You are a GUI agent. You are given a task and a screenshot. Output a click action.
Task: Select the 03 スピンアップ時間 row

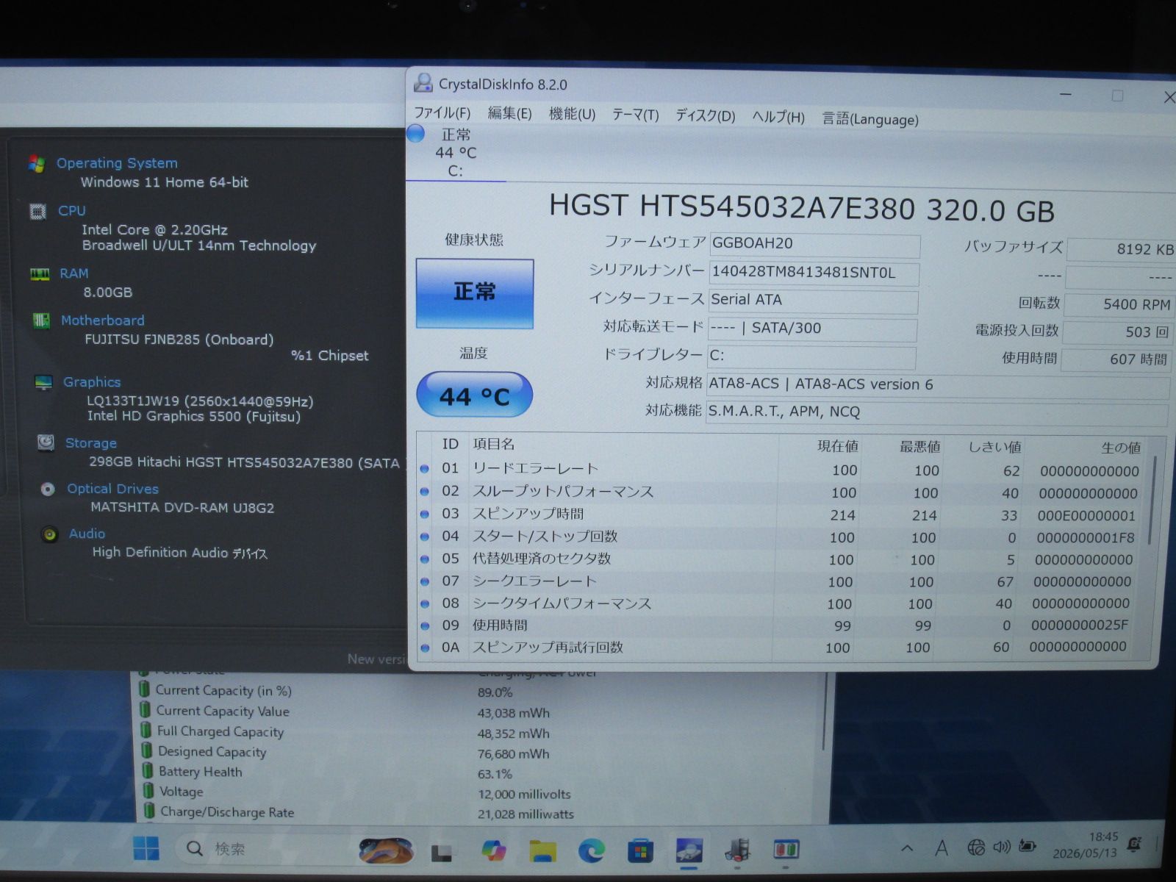pos(781,514)
